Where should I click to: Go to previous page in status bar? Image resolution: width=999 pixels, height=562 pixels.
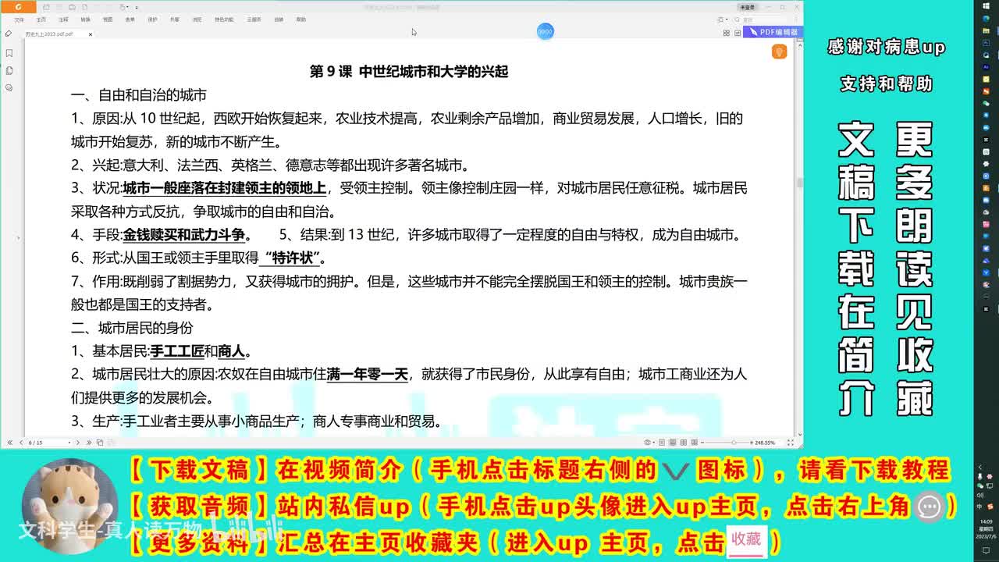click(21, 443)
